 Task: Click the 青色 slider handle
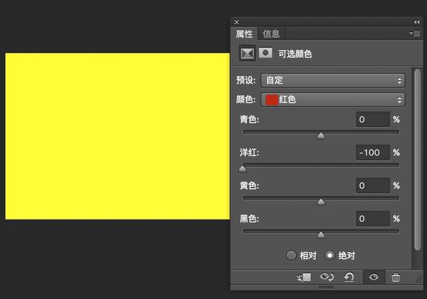(321, 136)
